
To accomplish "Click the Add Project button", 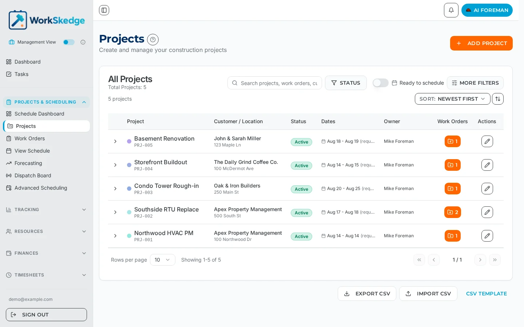I will pos(481,43).
